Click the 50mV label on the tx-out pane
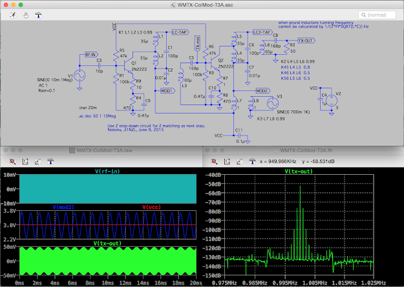Image resolution: width=404 pixels, height=287 pixels. pyautogui.click(x=10, y=247)
